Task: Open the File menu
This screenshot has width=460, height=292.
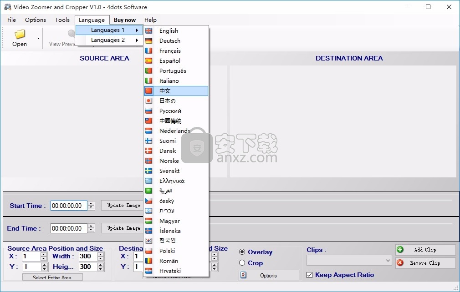Action: click(x=12, y=20)
